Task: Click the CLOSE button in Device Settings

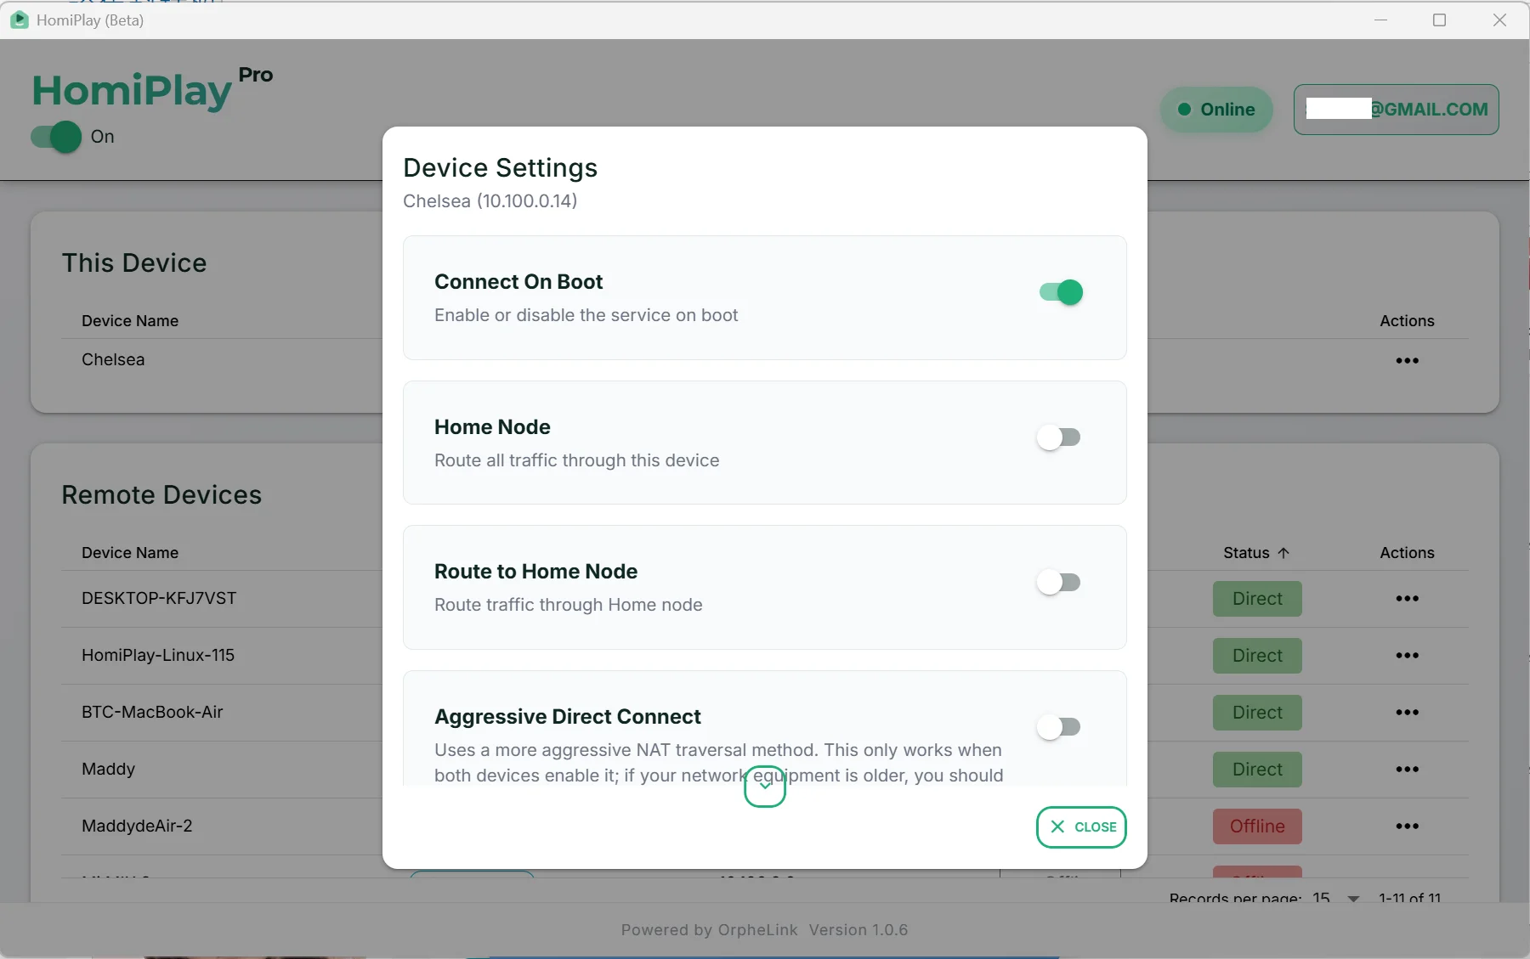Action: tap(1081, 827)
